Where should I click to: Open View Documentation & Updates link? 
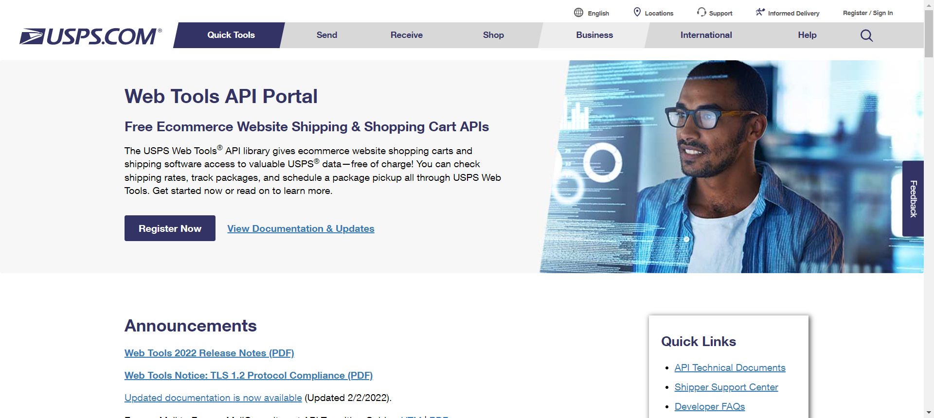click(x=301, y=228)
